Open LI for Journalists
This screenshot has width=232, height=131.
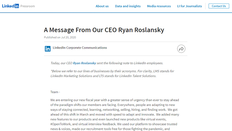[x=190, y=6]
